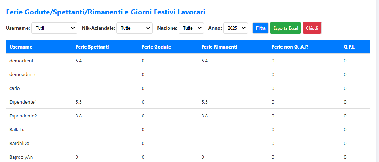This screenshot has height=162, width=379.
Task: Expand the Nik-Aziendale dropdown
Action: 135,28
